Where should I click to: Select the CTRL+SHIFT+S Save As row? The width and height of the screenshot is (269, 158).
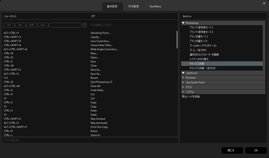click(x=89, y=70)
